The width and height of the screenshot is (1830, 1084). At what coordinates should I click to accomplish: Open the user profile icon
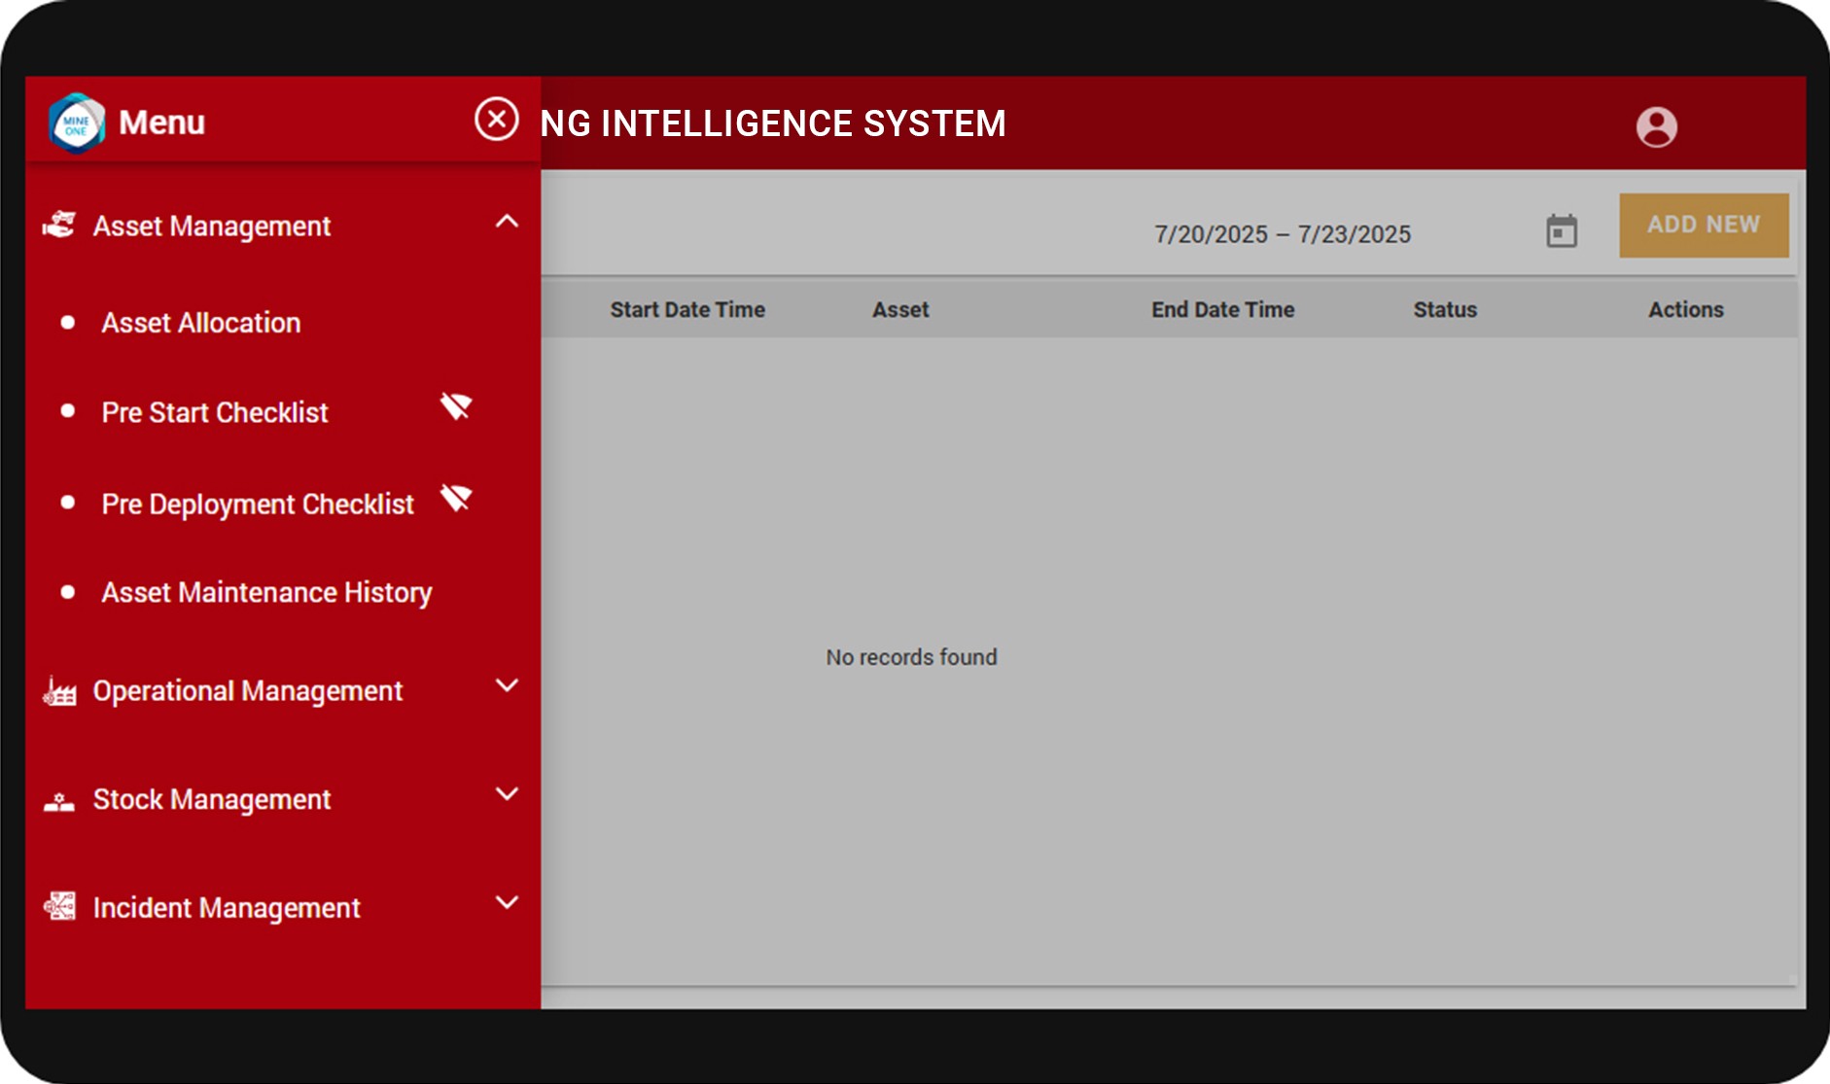pos(1656,126)
